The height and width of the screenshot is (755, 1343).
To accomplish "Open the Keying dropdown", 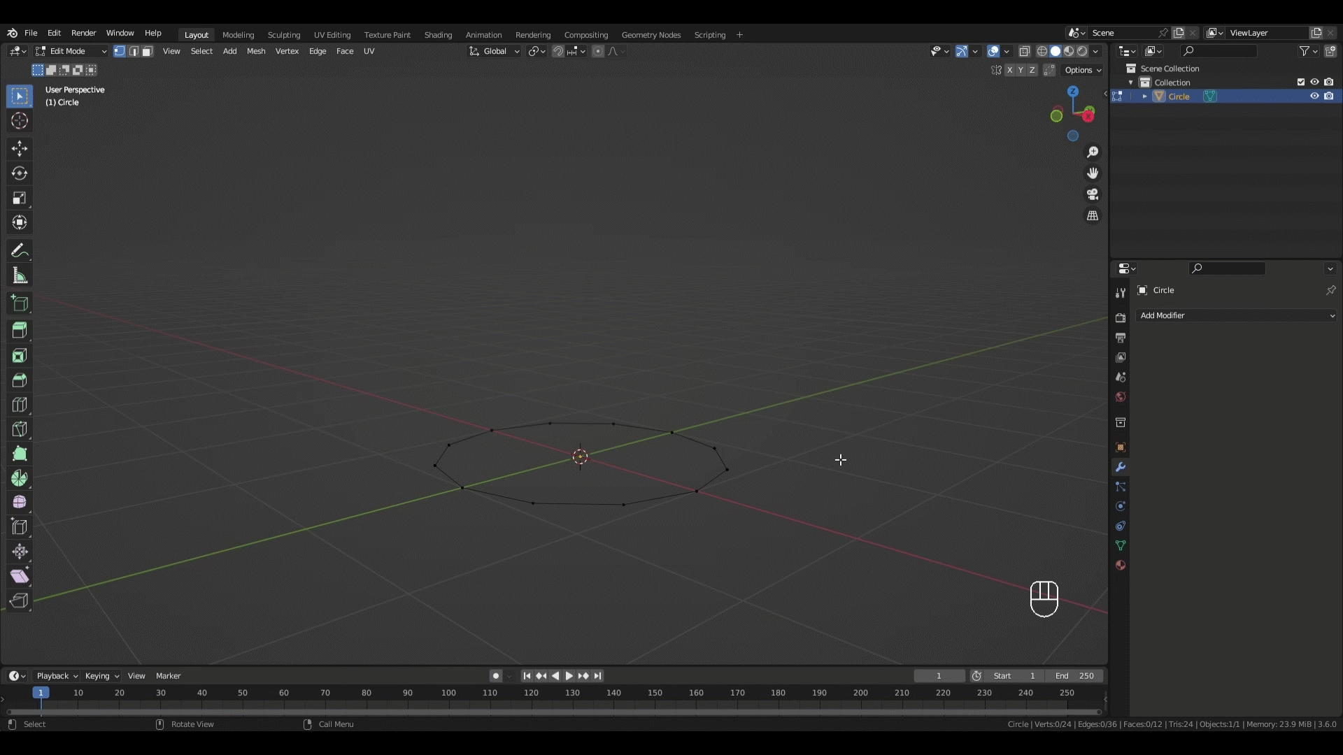I will coord(101,676).
